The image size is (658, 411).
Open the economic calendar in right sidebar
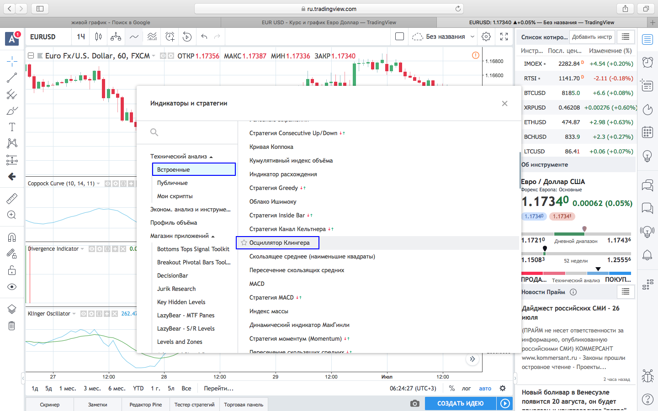click(x=647, y=132)
